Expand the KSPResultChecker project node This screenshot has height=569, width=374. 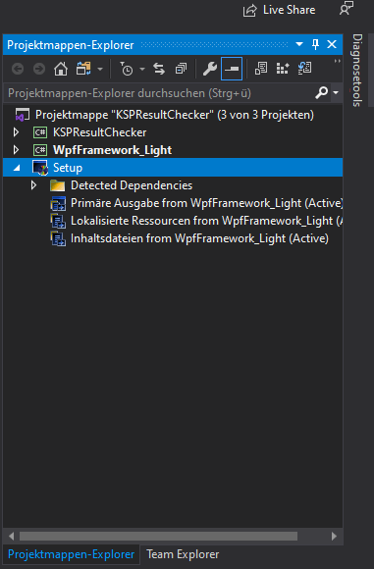pos(16,132)
